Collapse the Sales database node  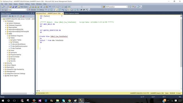pos(6,34)
